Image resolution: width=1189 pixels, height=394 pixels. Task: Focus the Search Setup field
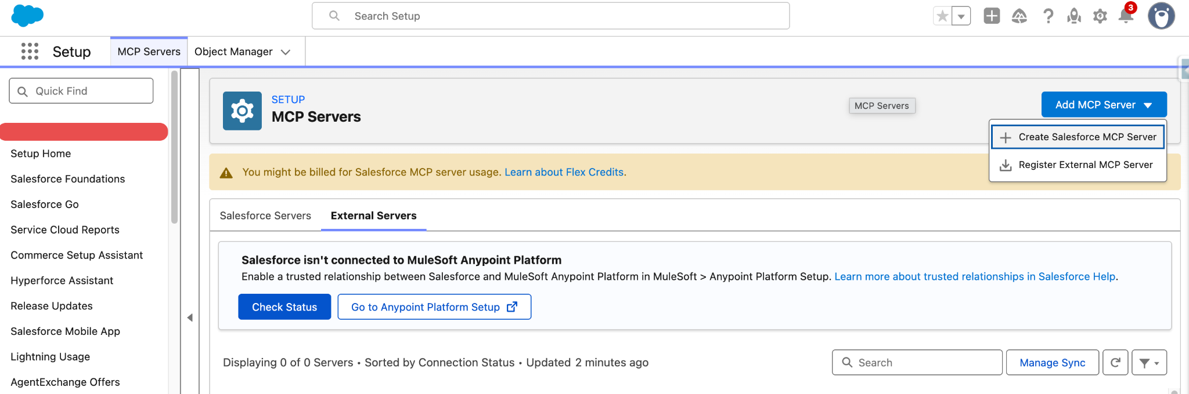(x=550, y=16)
